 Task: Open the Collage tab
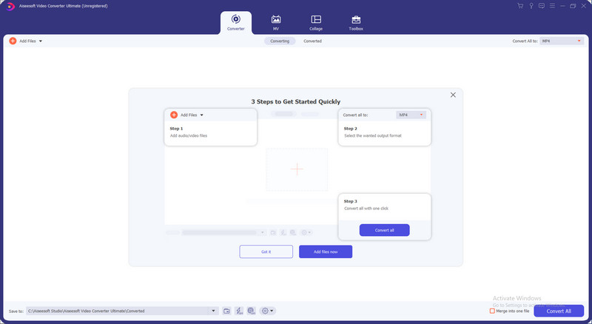pos(316,23)
